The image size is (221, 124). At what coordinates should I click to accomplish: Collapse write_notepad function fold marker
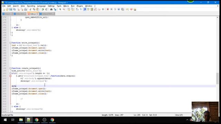tap(10, 43)
